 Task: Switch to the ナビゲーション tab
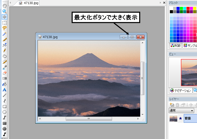tap(181, 90)
